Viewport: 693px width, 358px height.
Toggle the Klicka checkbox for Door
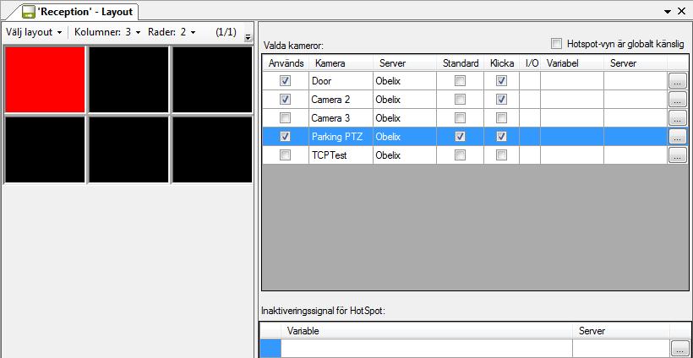501,81
